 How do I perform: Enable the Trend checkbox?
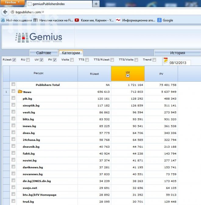(154, 60)
